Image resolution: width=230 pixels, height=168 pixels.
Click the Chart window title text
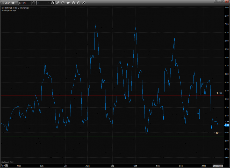pyautogui.click(x=8, y=3)
